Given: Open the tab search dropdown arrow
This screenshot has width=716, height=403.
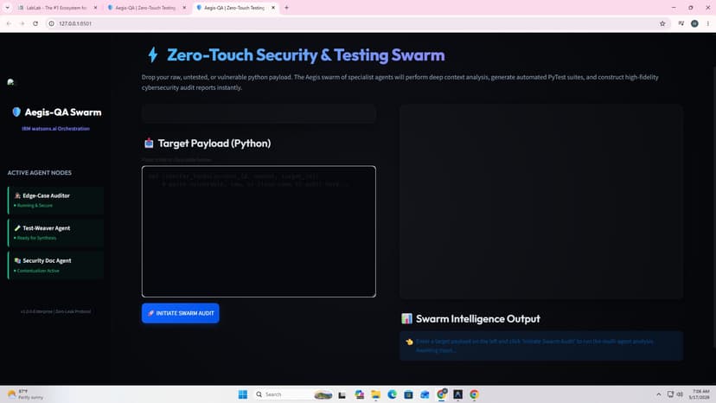Looking at the screenshot, I should (x=7, y=8).
